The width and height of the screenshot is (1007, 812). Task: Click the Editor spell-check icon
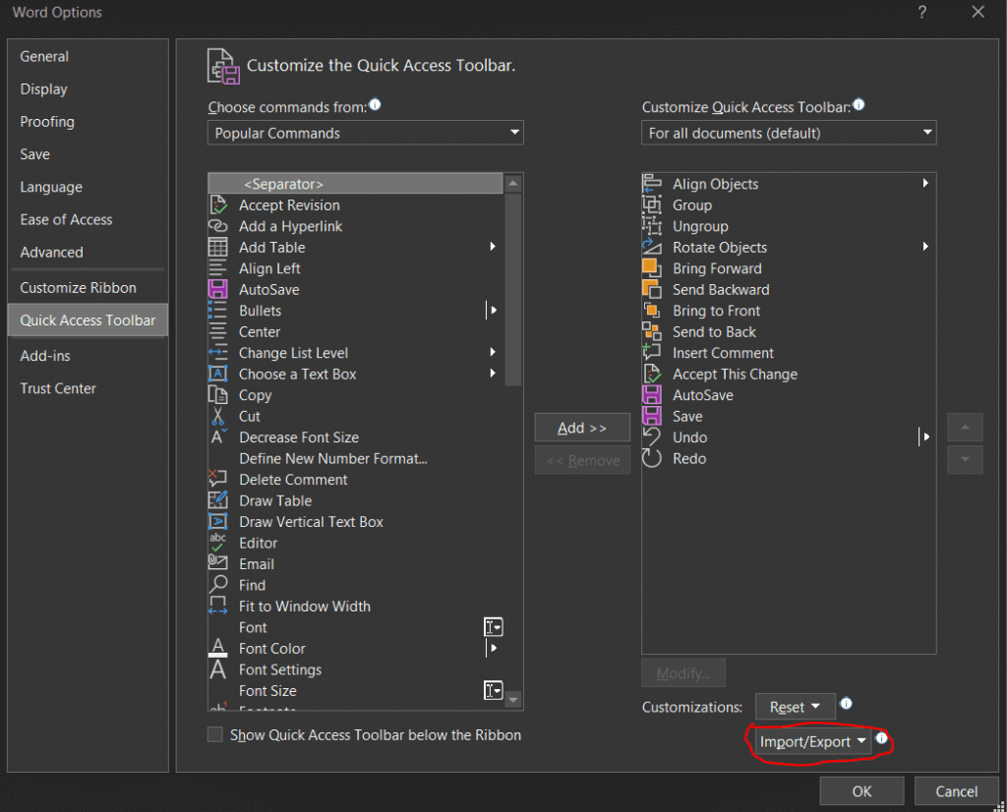[x=218, y=543]
